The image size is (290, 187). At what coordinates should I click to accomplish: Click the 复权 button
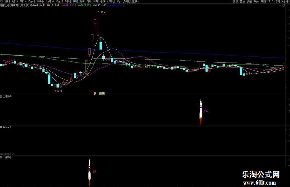(235, 2)
